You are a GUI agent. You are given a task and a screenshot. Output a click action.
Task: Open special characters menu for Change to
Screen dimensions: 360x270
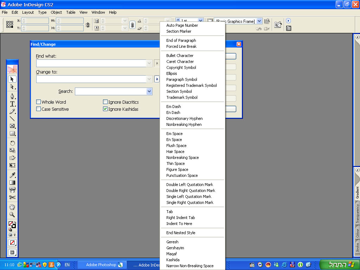click(x=157, y=79)
